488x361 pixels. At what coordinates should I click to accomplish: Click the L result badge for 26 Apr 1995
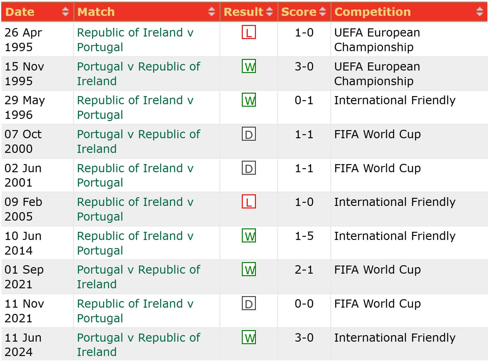click(x=249, y=32)
